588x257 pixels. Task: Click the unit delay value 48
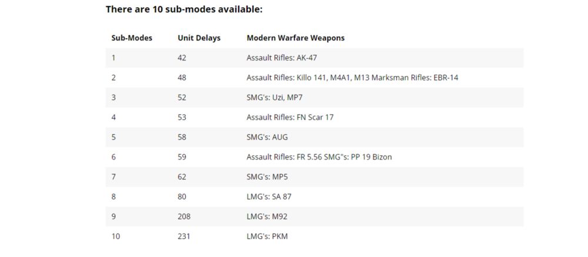coord(182,78)
